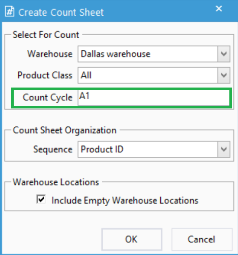The width and height of the screenshot is (238, 255).
Task: Close the Create Count Sheet dialog
Action: pyautogui.click(x=219, y=9)
